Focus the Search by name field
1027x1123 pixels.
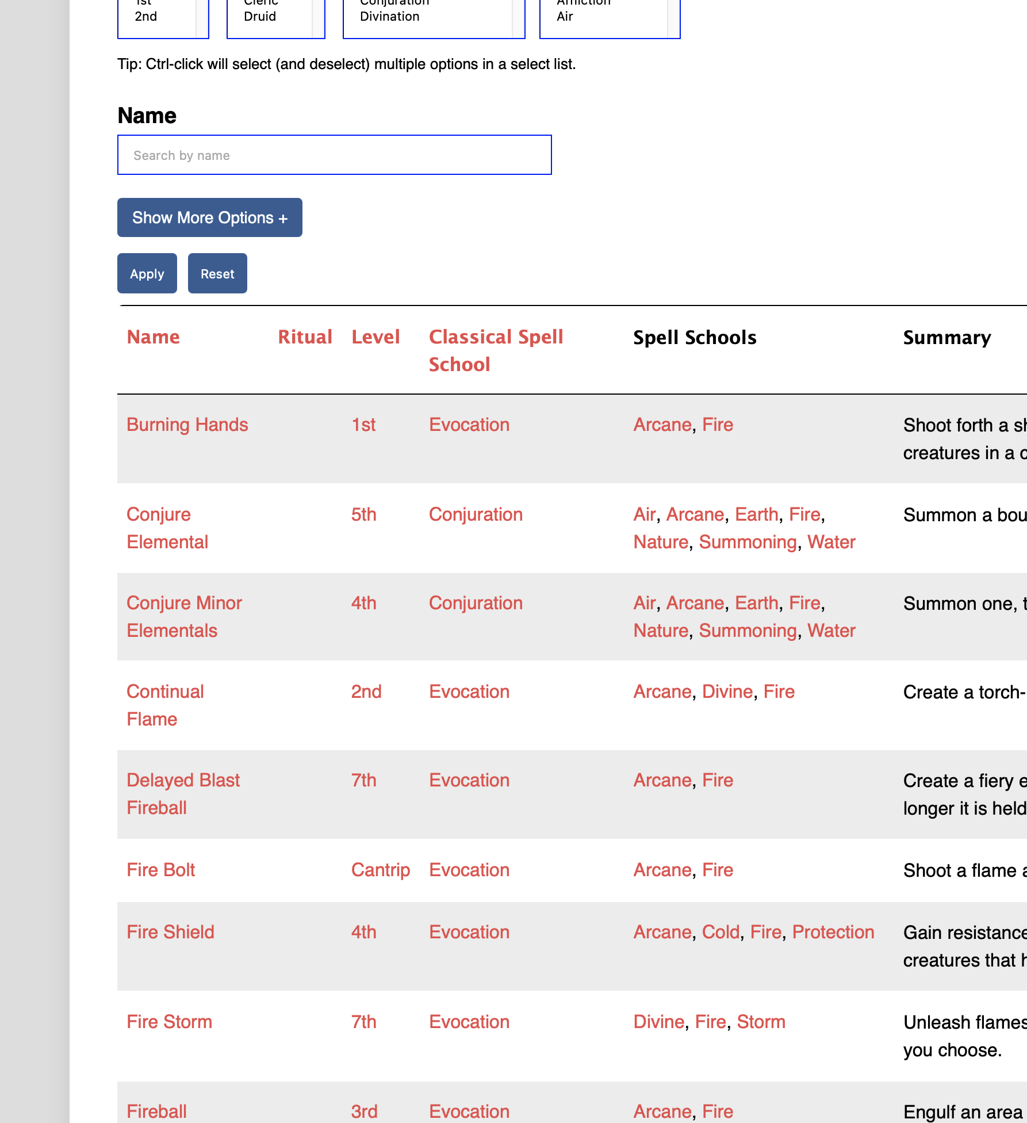click(x=335, y=155)
